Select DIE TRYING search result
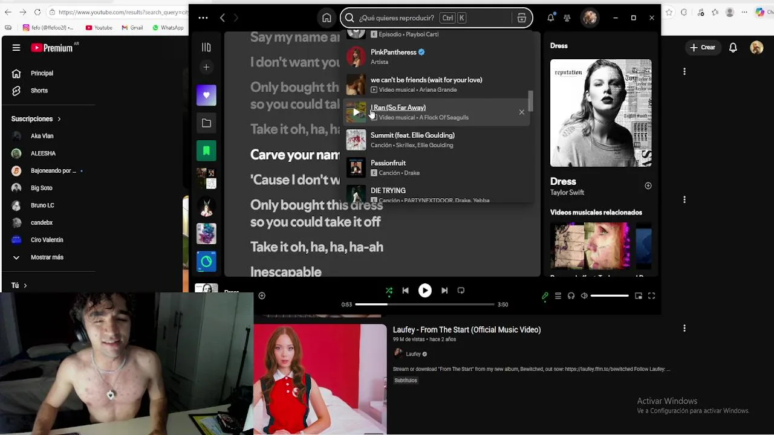 (x=438, y=194)
